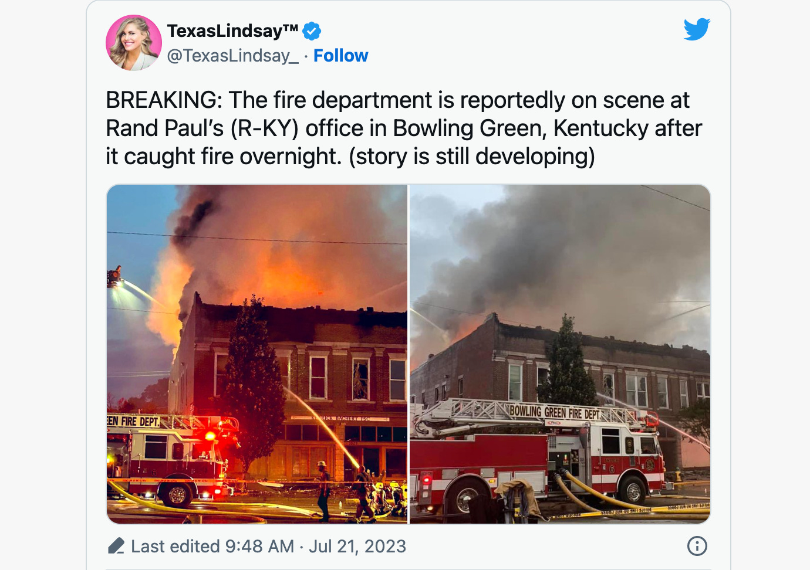
Task: Open the @TexasLindsay_ handle link
Action: [x=233, y=56]
